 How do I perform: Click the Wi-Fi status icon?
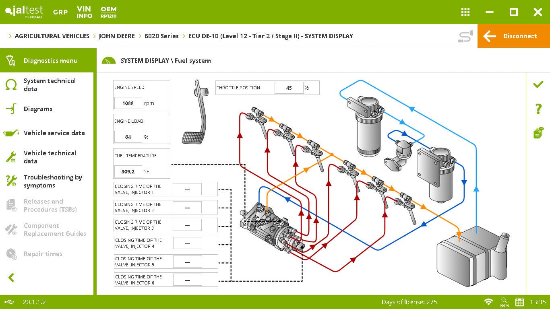pyautogui.click(x=489, y=302)
